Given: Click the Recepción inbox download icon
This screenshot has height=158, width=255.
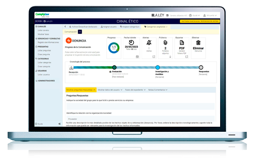Looking at the screenshot, I should [71, 68].
